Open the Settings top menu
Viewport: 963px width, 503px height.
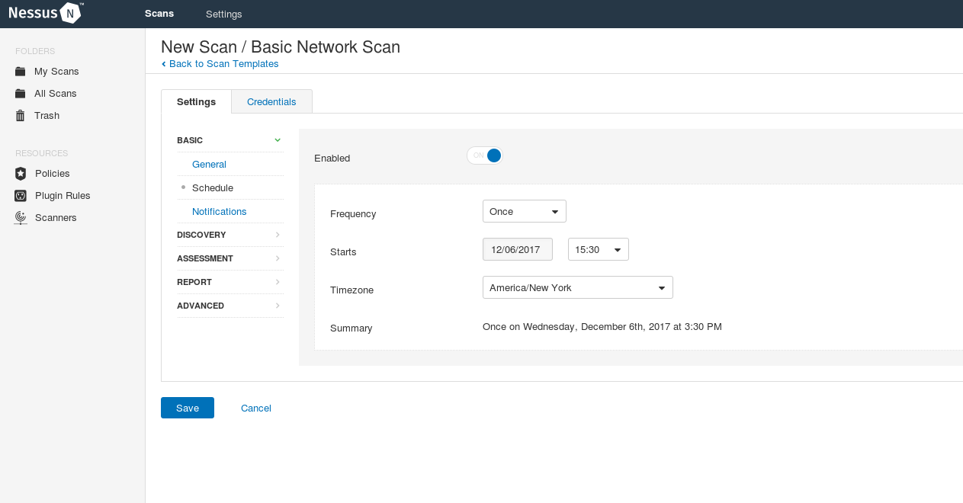point(224,14)
